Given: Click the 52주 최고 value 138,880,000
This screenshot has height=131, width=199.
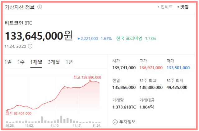Looking at the screenshot, I should (151, 87).
